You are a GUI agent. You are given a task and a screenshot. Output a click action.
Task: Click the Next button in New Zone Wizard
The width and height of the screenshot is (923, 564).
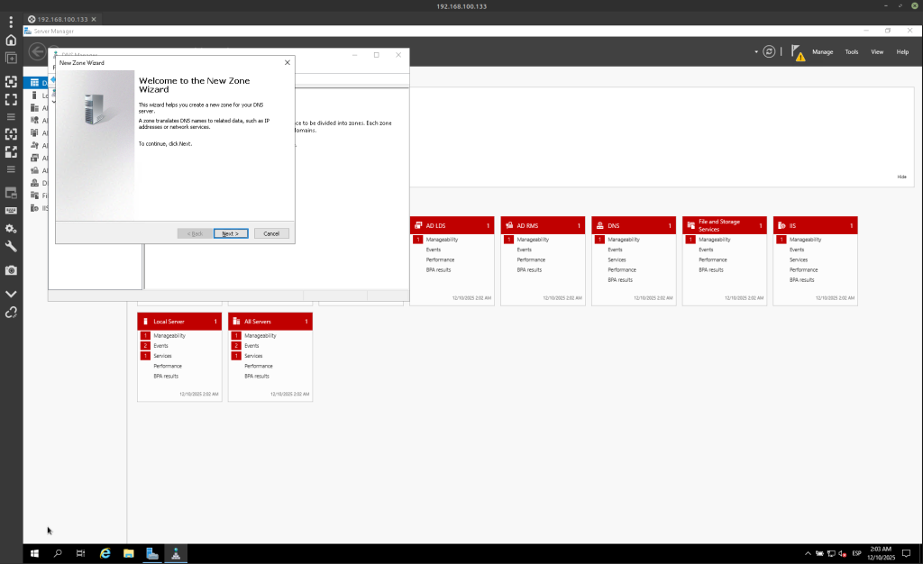(231, 233)
